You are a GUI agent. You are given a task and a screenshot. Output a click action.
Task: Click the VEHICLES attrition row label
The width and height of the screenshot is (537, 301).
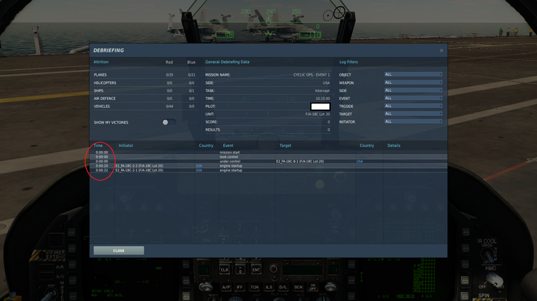point(101,106)
